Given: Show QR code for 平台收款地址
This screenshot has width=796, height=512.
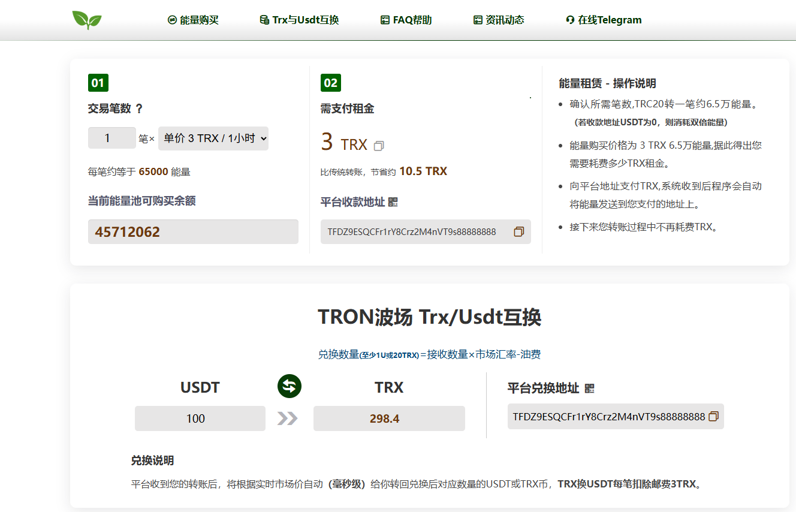Looking at the screenshot, I should coord(393,202).
